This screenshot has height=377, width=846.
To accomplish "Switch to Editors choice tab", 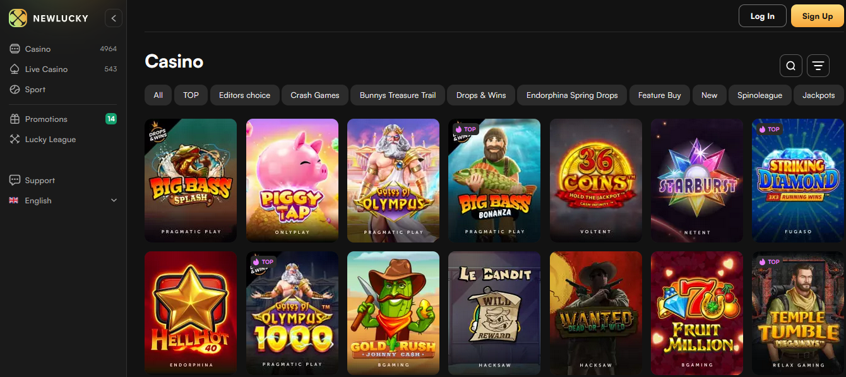I will click(x=244, y=95).
